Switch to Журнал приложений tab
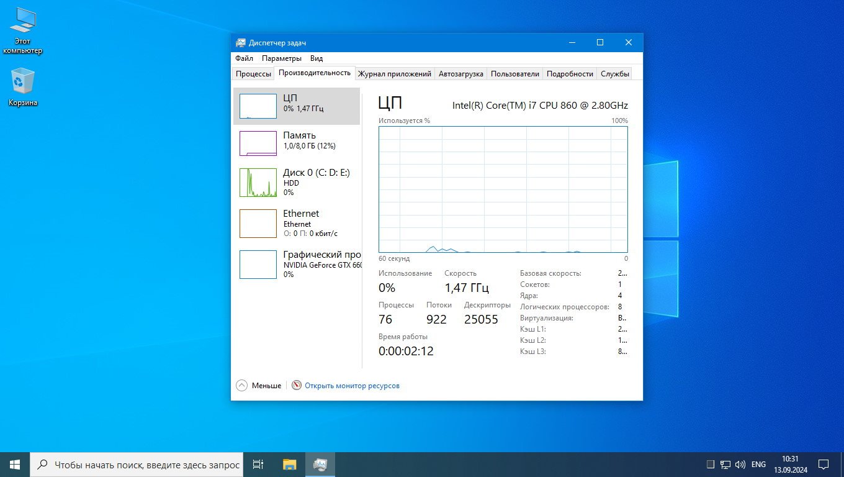Viewport: 844px width, 477px height. [x=394, y=74]
